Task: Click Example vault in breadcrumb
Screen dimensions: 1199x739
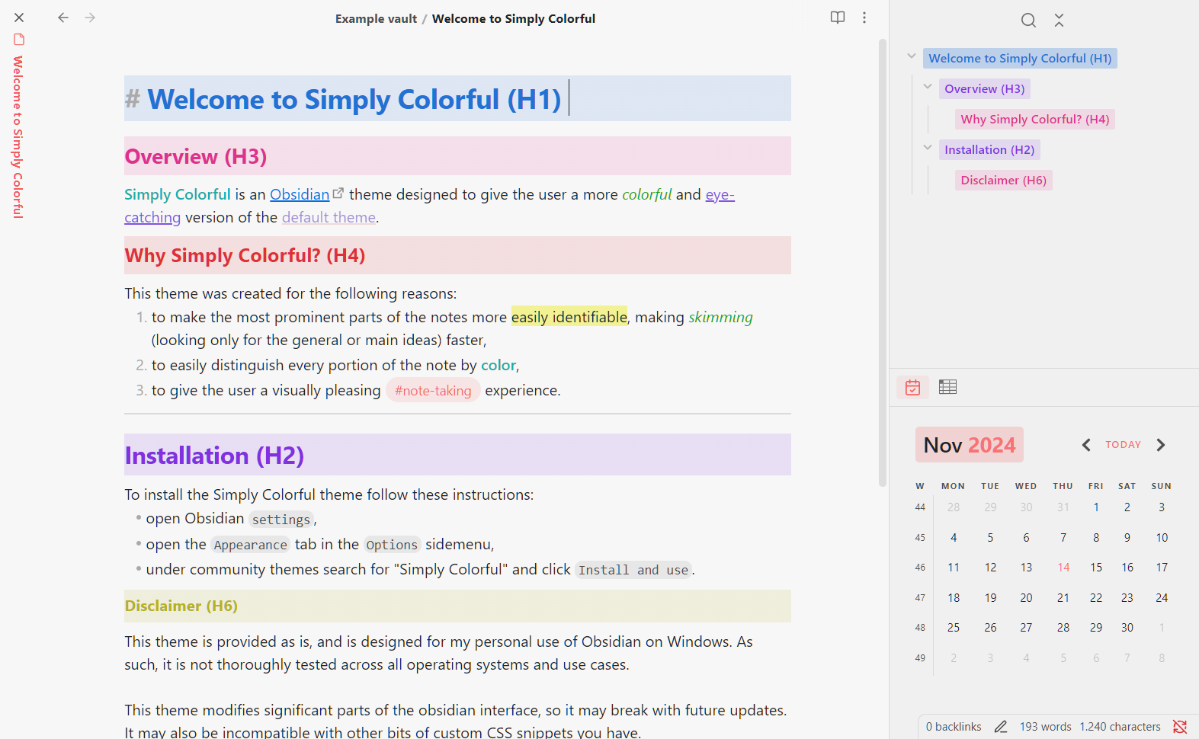Action: [x=376, y=18]
